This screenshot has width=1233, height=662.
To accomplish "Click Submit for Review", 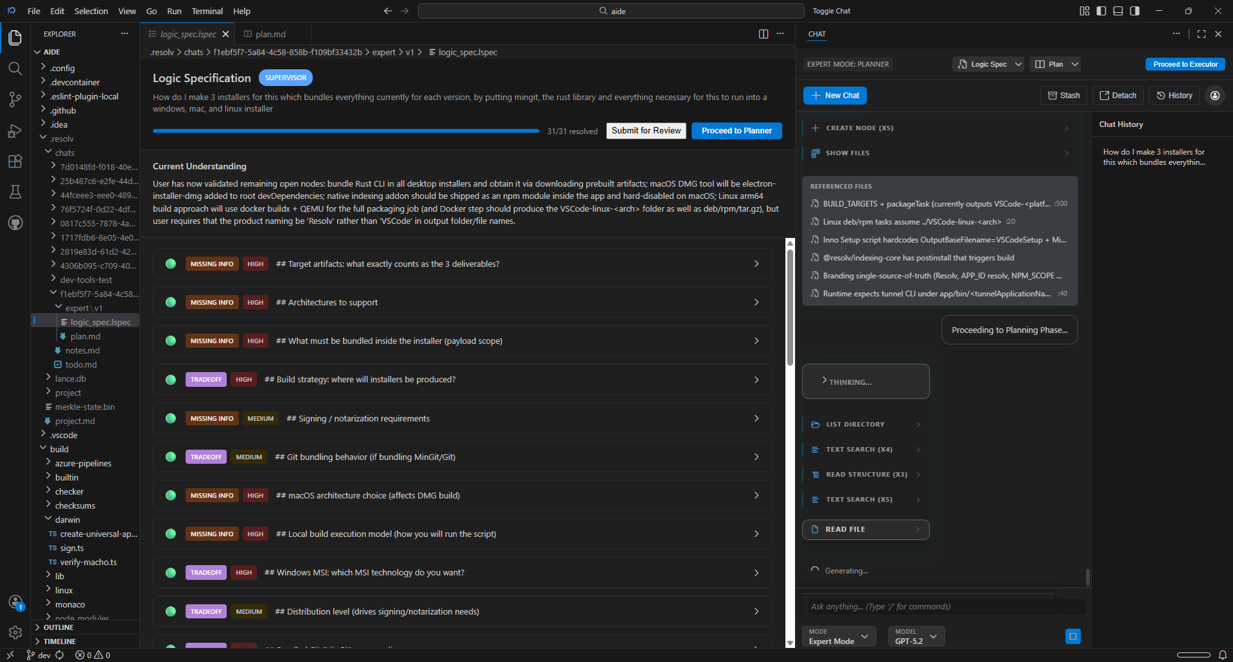I will point(645,130).
